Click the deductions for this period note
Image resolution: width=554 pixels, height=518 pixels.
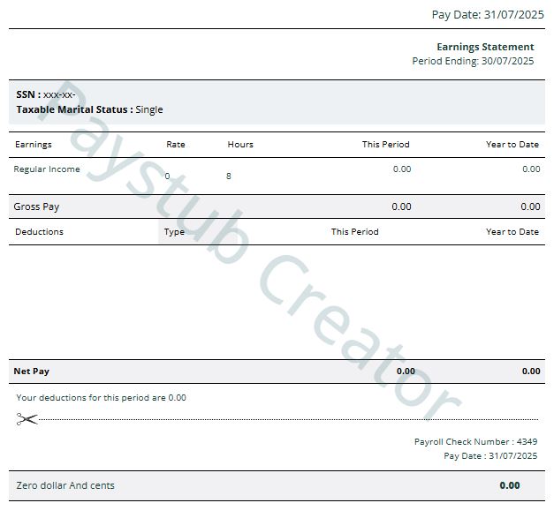coord(101,397)
